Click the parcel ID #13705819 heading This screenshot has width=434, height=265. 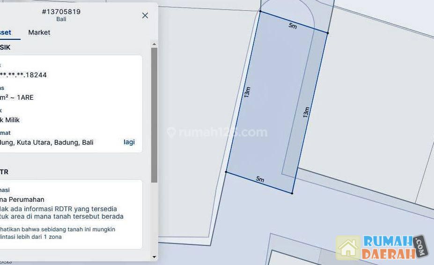coord(61,12)
